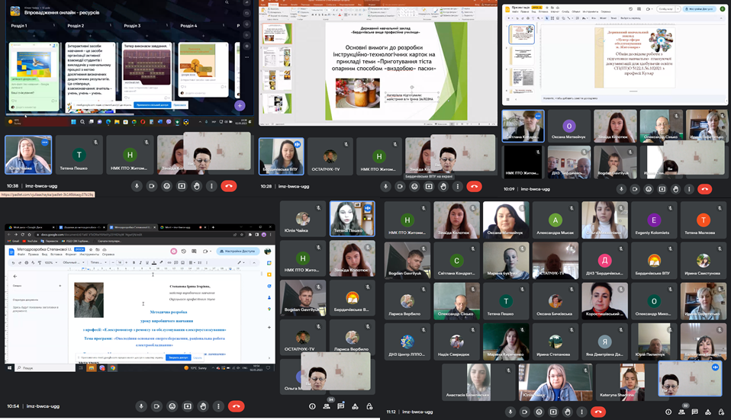Send an emoji reaction in the 10:38 meeting

[x=166, y=185]
